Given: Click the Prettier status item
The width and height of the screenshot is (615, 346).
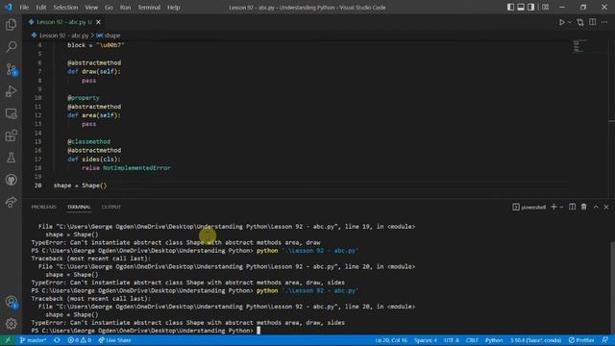Looking at the screenshot, I should (x=581, y=340).
